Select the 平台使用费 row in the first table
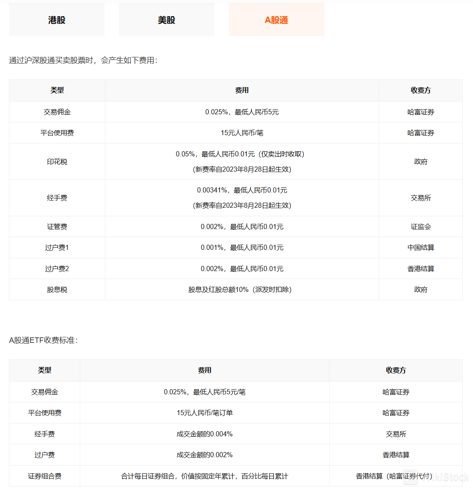 point(56,133)
